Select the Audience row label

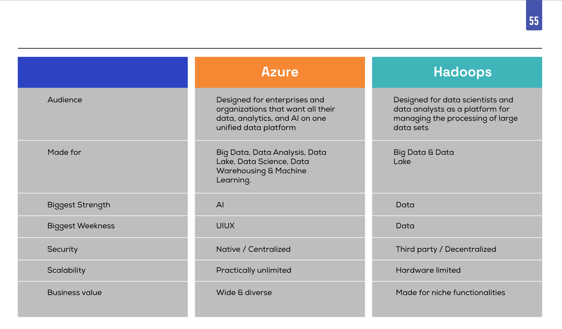[65, 100]
